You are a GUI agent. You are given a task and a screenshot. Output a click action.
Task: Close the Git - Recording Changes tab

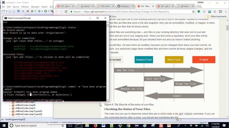point(153,6)
